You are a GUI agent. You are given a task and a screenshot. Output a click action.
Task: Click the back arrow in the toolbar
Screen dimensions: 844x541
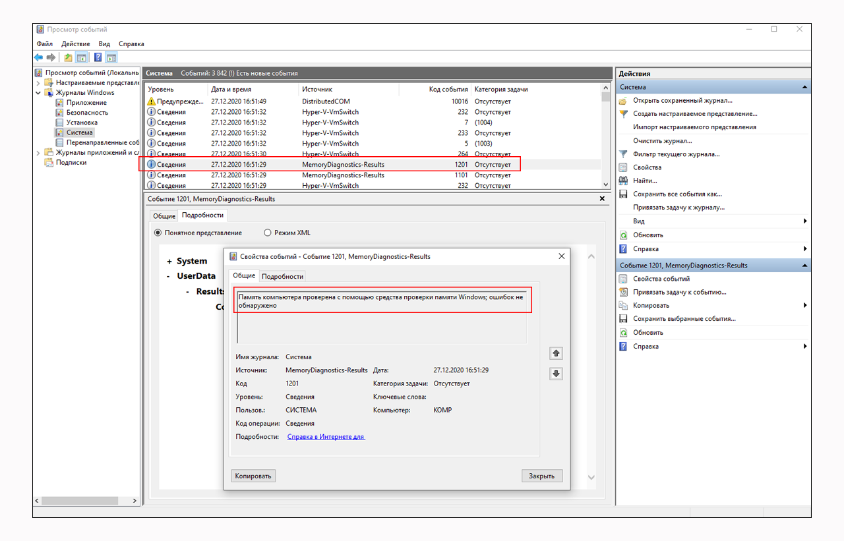(38, 57)
